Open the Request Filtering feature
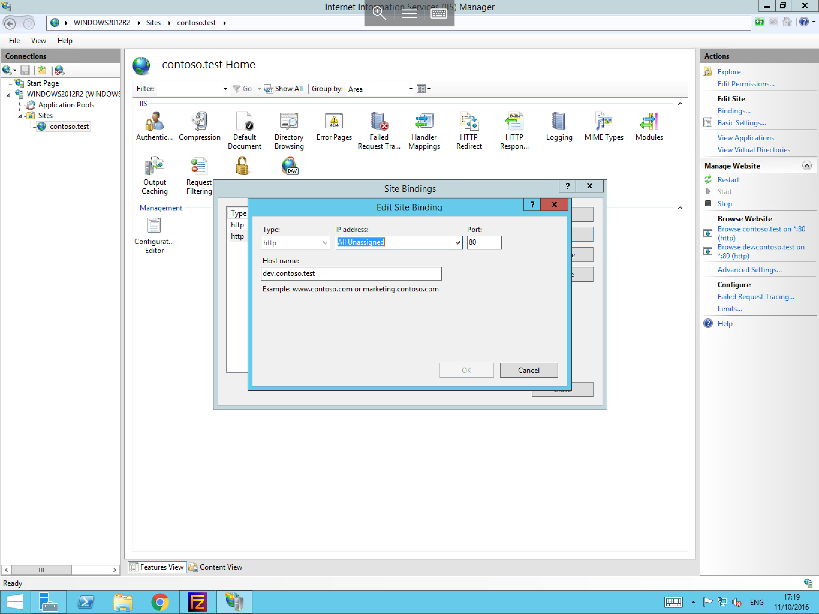This screenshot has height=614, width=819. click(x=199, y=175)
